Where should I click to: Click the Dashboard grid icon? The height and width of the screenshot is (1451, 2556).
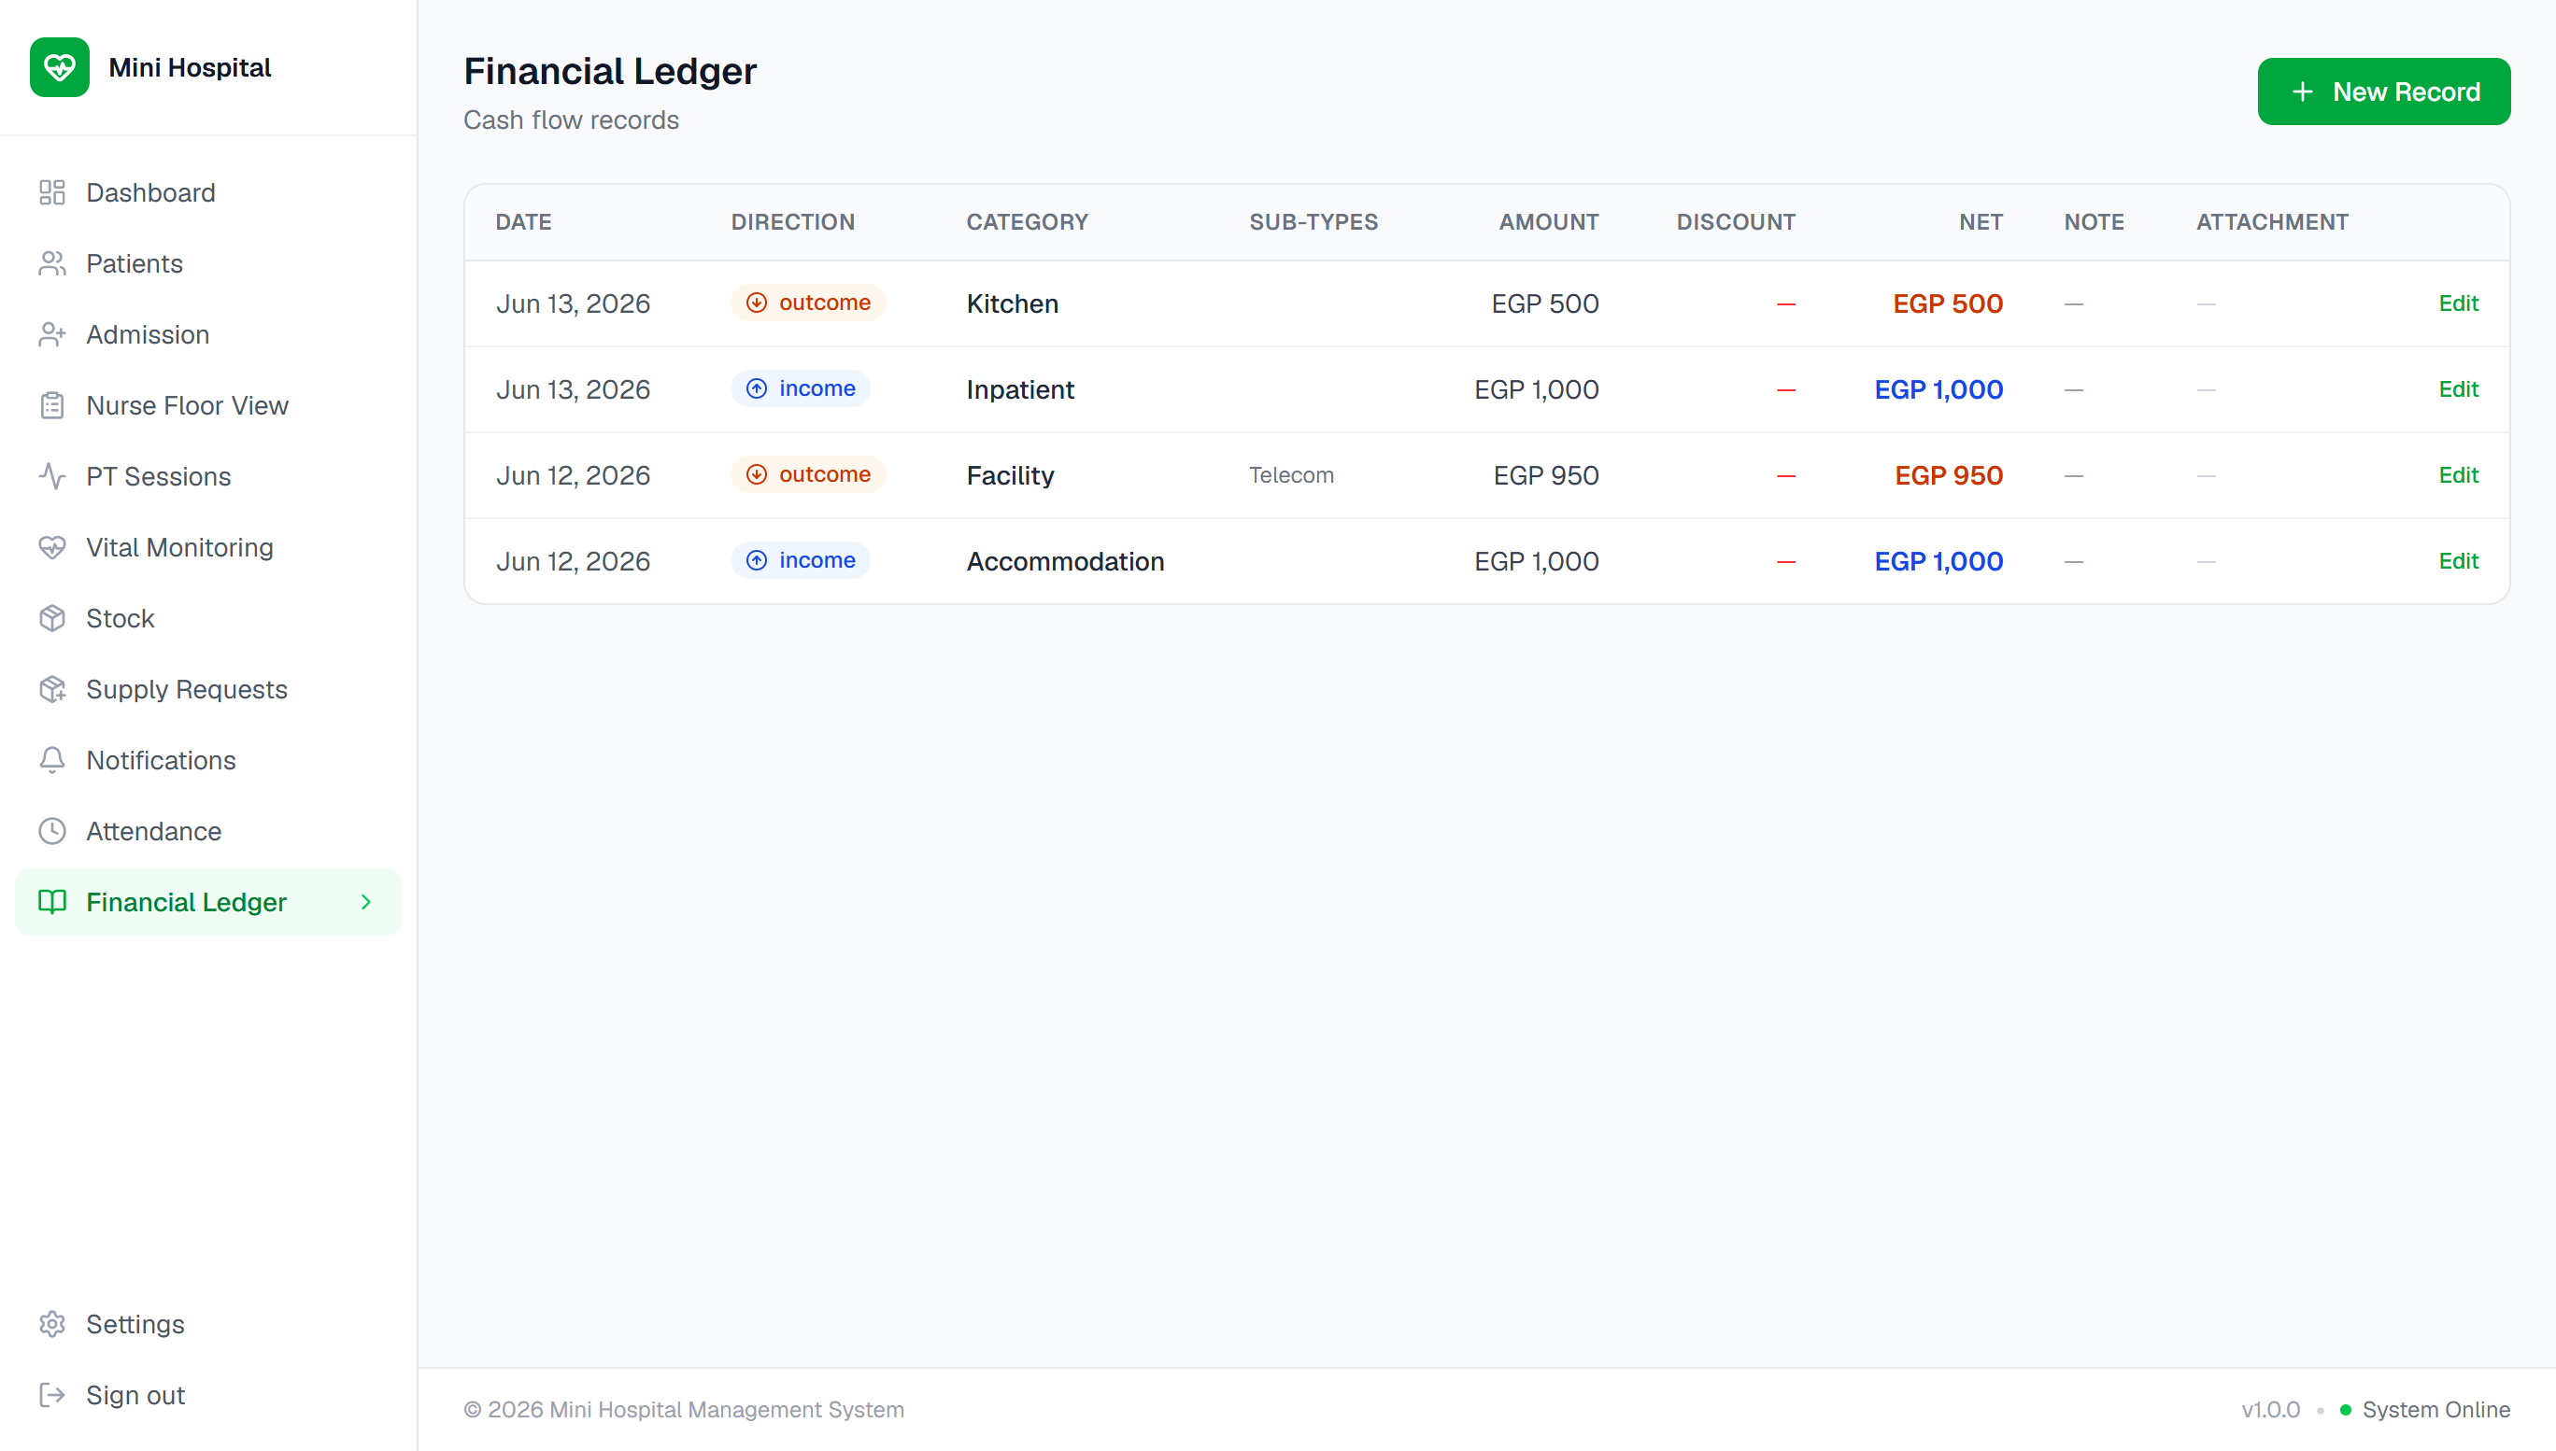pyautogui.click(x=51, y=192)
